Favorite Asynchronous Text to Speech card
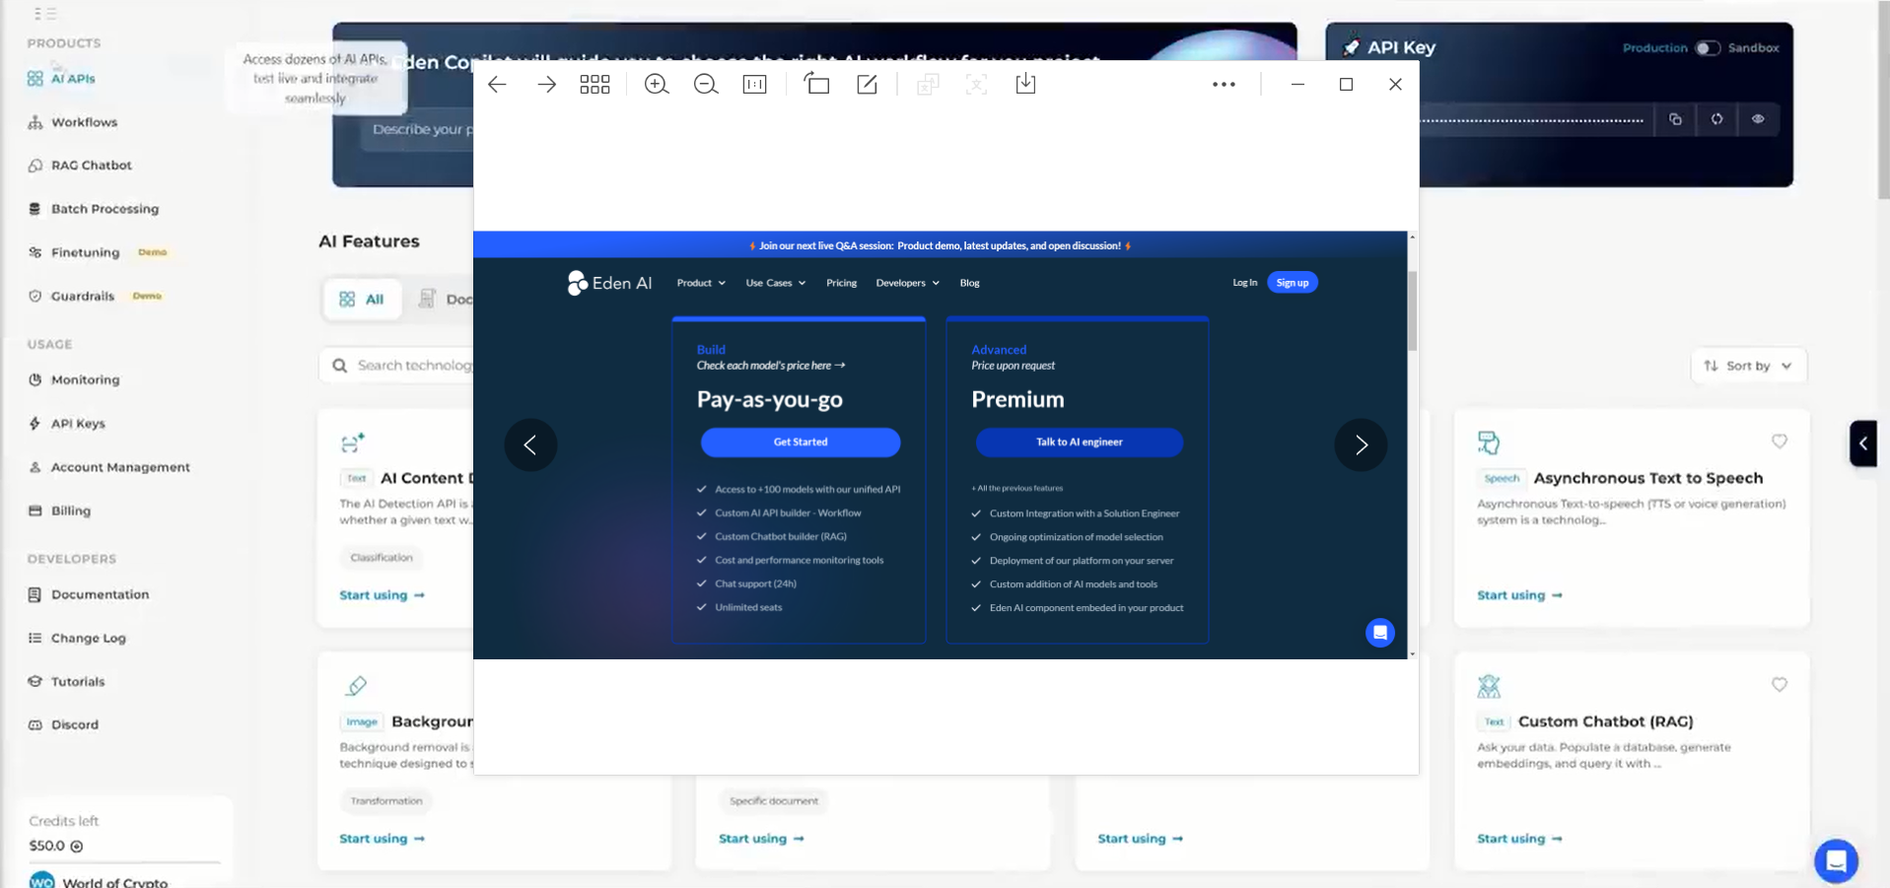 coord(1780,442)
